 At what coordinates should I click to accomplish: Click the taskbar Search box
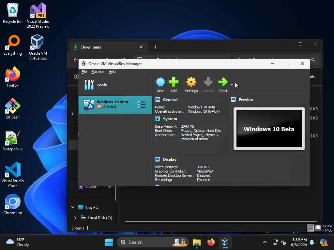[153, 242]
